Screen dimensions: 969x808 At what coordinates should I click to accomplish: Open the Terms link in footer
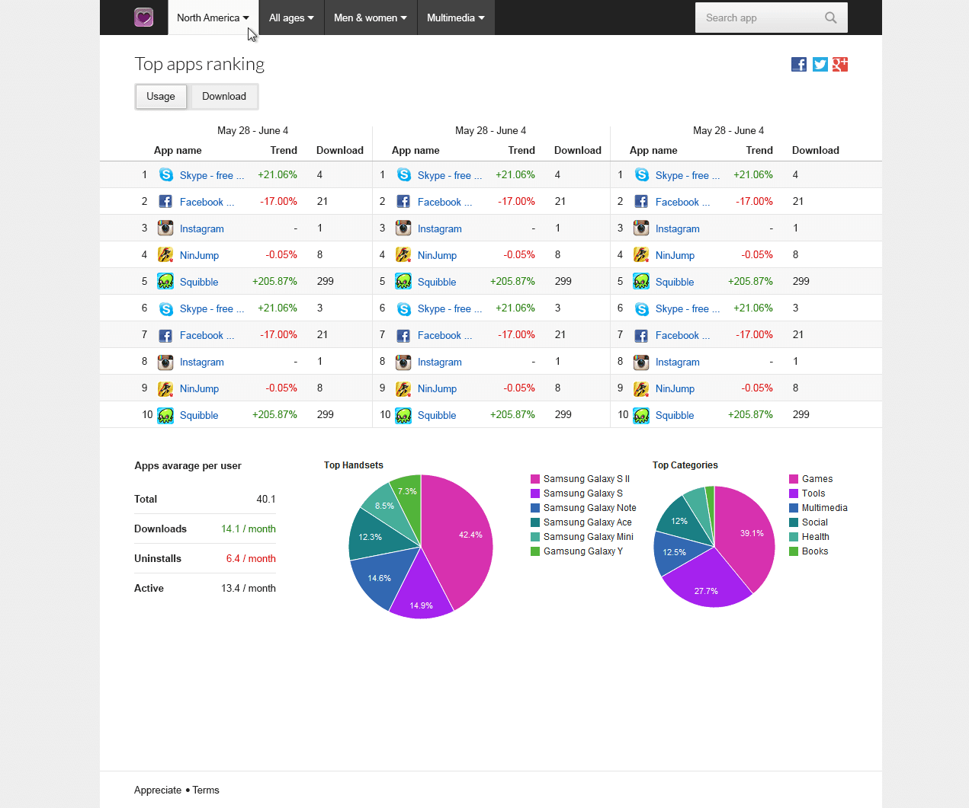[206, 790]
